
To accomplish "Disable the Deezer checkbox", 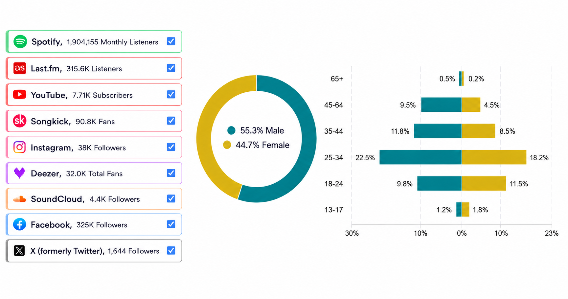I will tap(171, 173).
